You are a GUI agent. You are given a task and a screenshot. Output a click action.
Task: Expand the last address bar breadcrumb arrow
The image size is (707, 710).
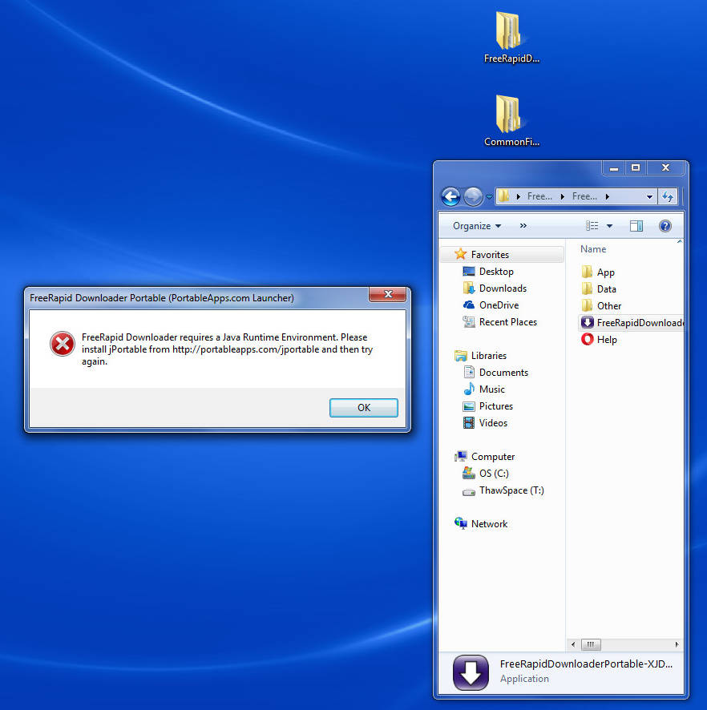(x=607, y=196)
